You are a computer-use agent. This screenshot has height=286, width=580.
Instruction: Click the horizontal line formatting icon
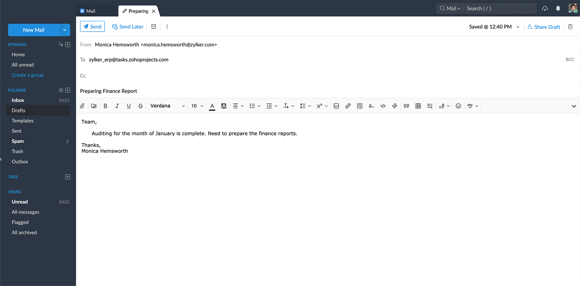click(430, 106)
